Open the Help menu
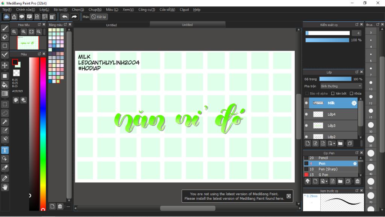This screenshot has width=385, height=217. coord(197,9)
